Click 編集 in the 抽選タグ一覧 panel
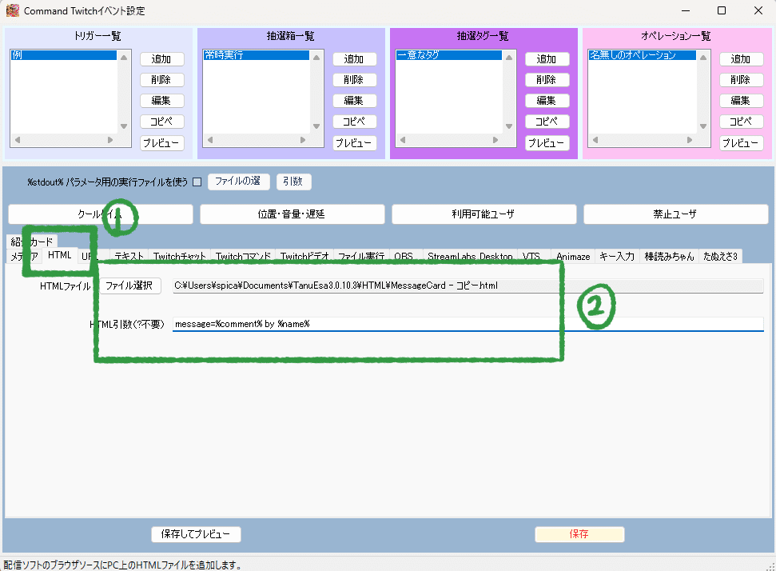 click(x=548, y=100)
